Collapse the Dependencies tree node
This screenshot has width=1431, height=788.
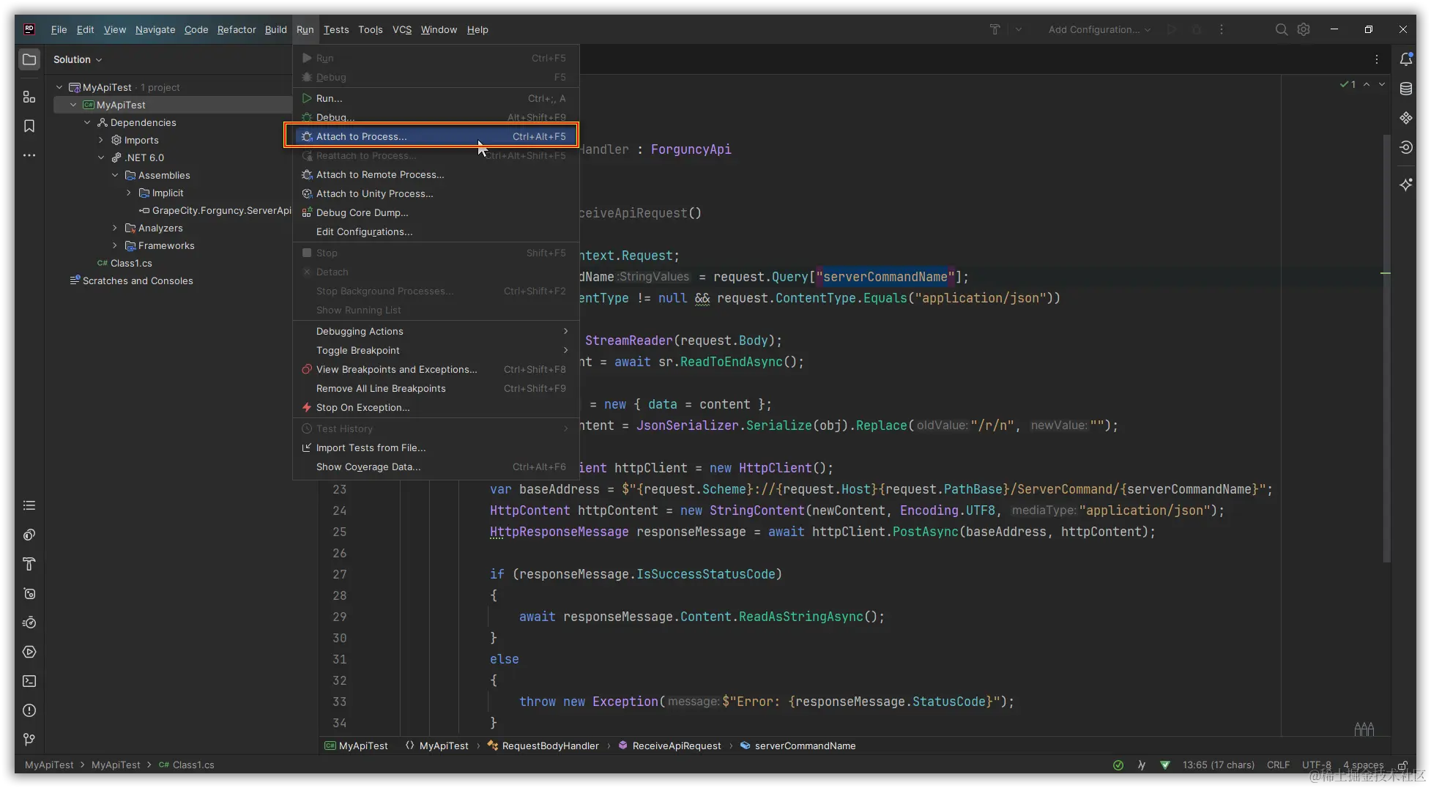[87, 122]
